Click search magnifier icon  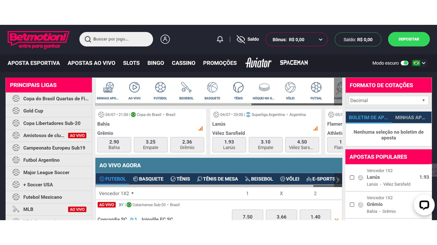pyautogui.click(x=88, y=39)
